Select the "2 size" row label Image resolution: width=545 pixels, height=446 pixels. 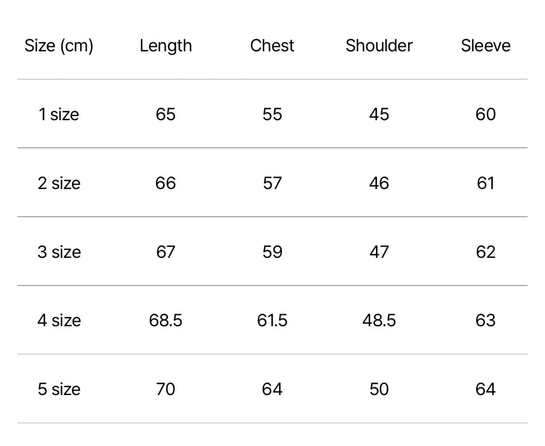pos(59,183)
